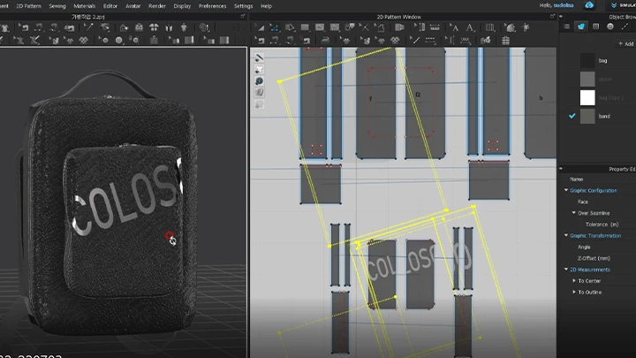Screen dimensions: 636x358
Task: Click the Fabric Object Browser tab icon
Action: pyautogui.click(x=581, y=27)
